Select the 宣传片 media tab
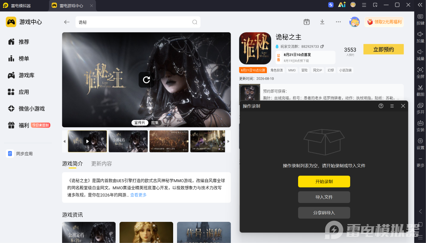 click(140, 123)
